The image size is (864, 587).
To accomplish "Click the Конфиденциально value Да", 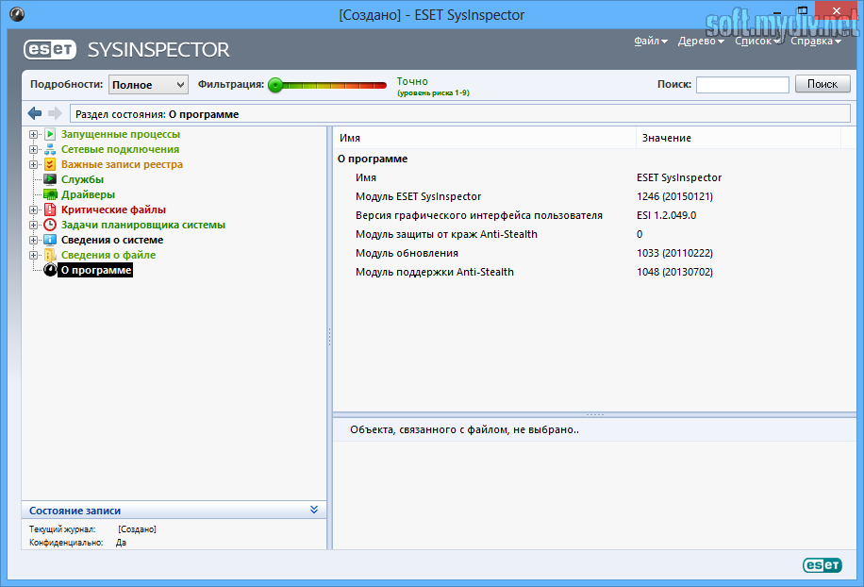I will coord(122,543).
